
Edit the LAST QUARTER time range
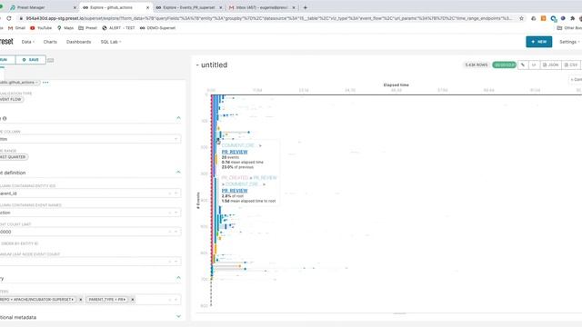[x=14, y=157]
